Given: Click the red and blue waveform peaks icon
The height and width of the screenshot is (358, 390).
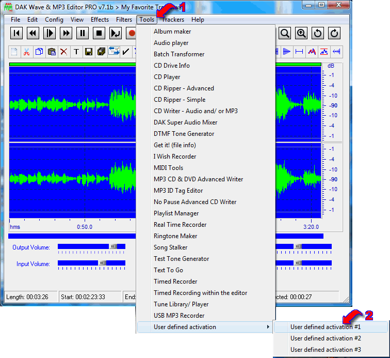Looking at the screenshot, I should [x=312, y=52].
